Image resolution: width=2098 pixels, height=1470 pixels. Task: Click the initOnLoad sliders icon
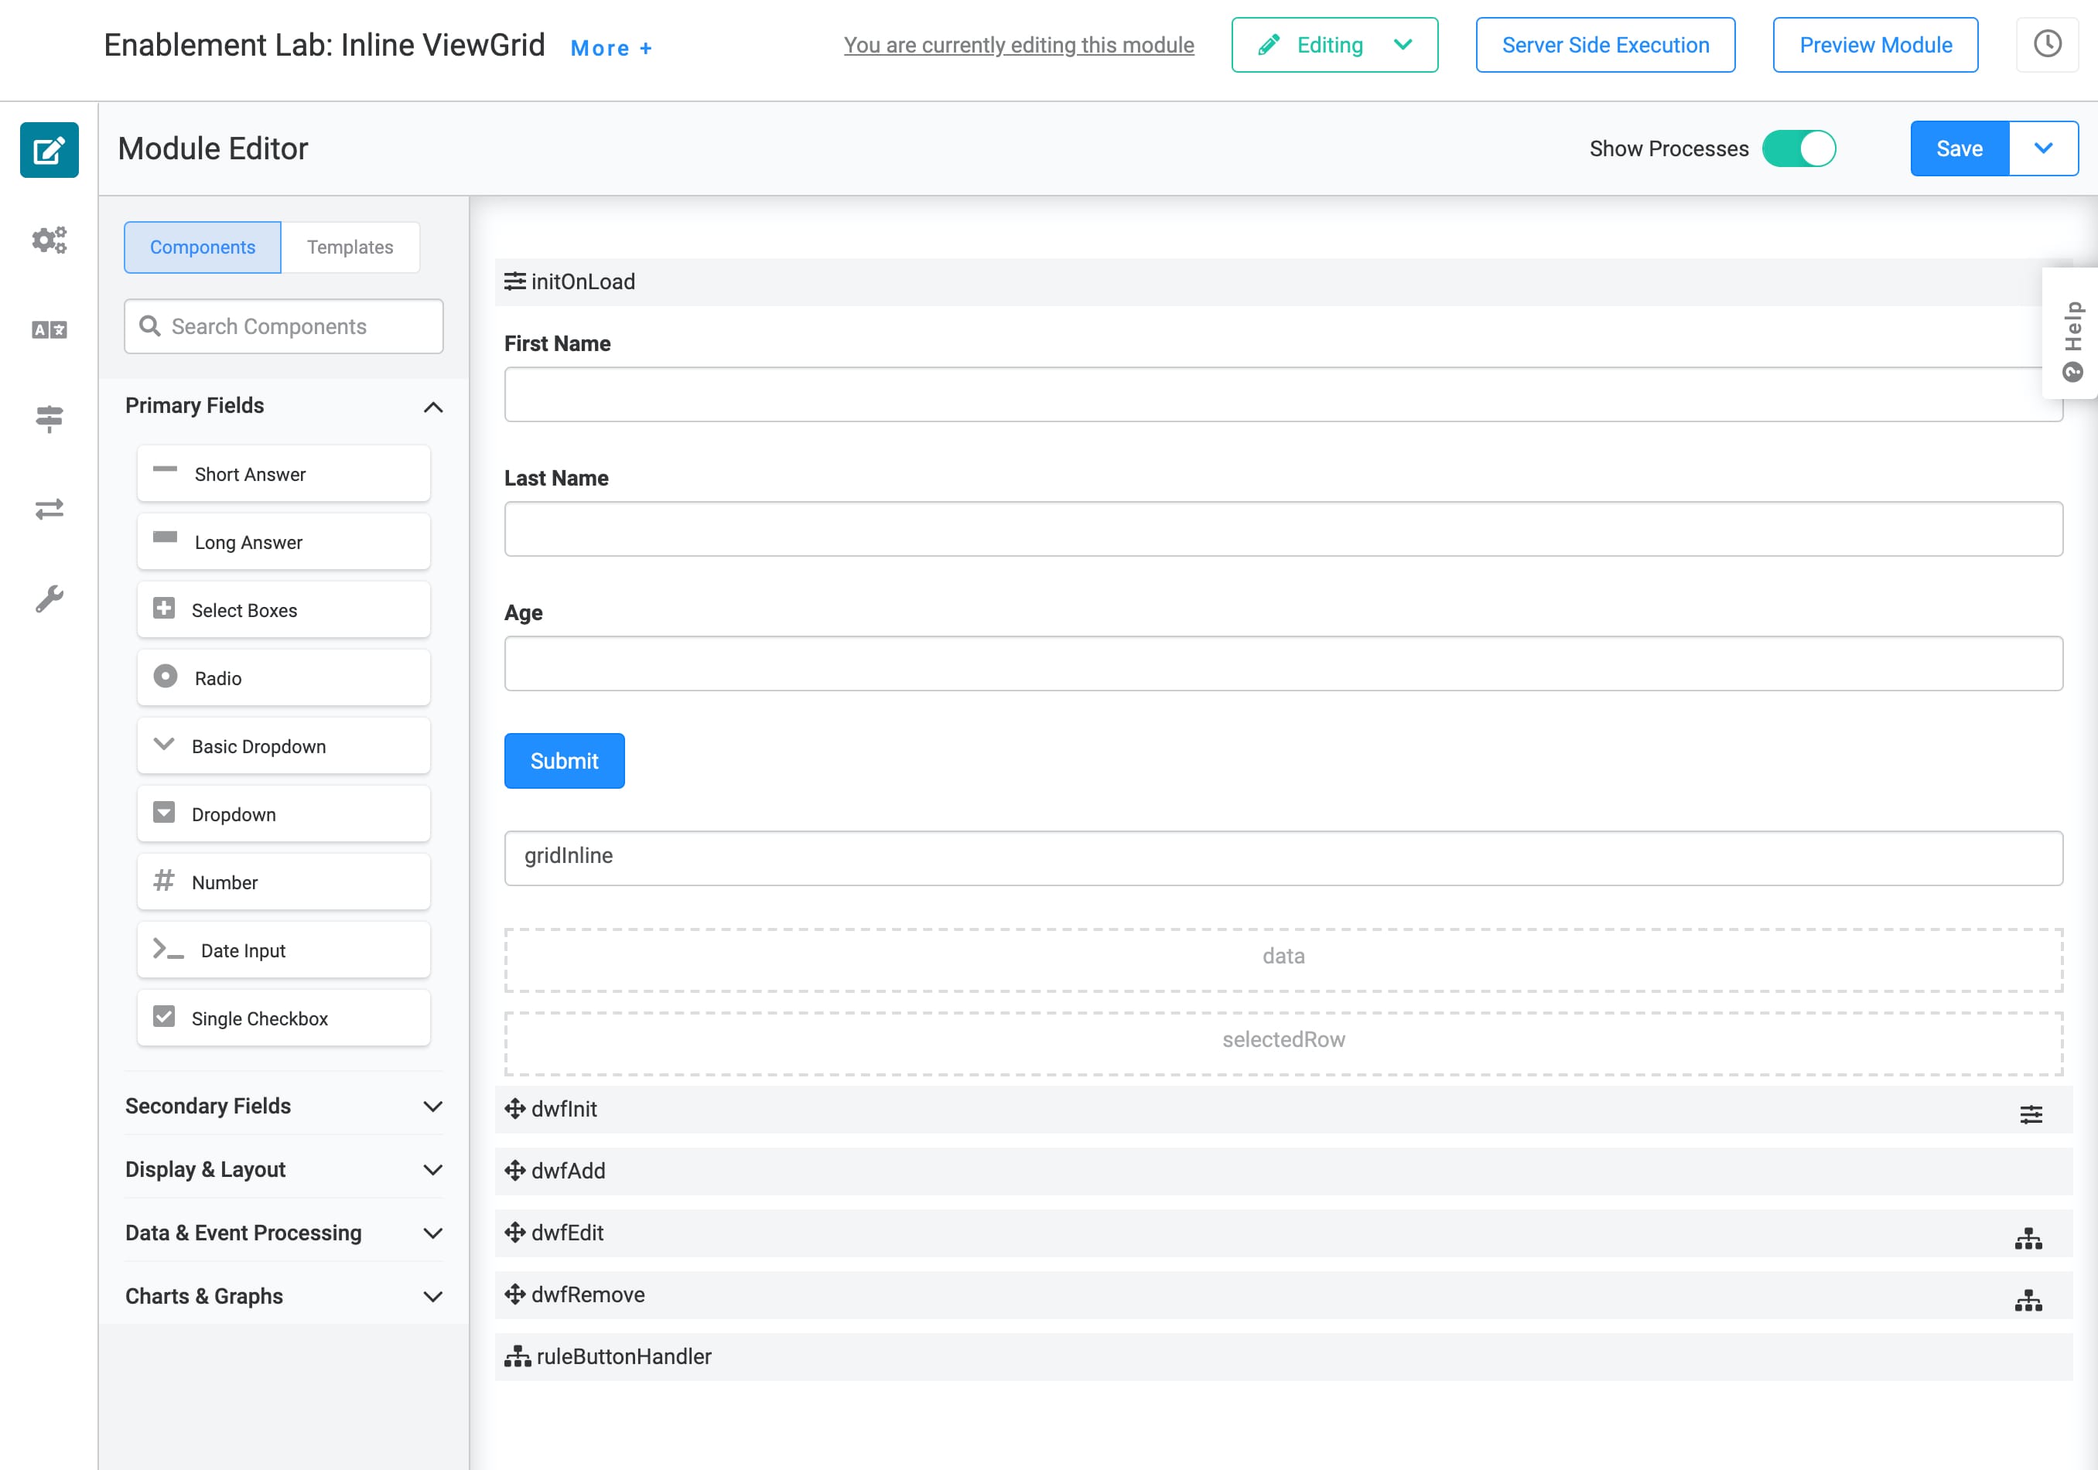click(x=515, y=281)
